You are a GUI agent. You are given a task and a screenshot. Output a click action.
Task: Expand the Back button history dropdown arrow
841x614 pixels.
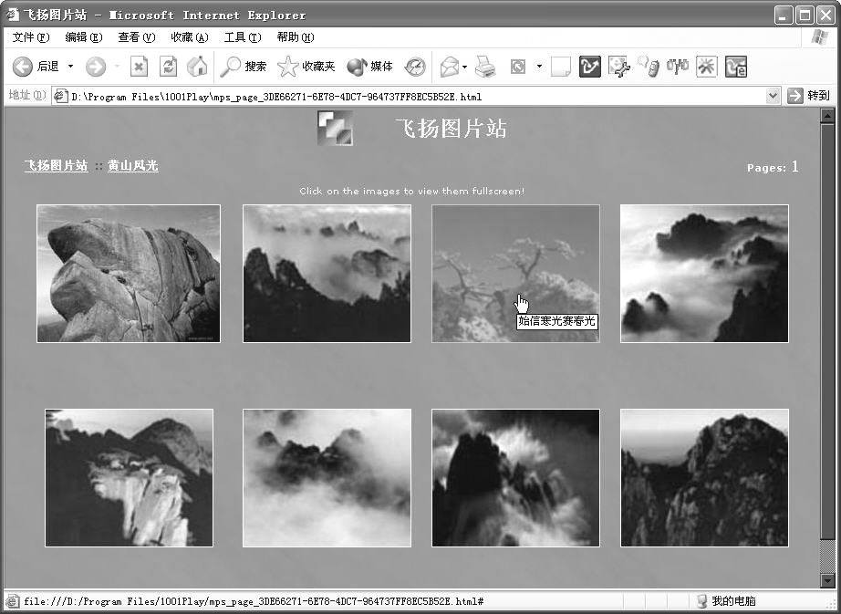coord(71,67)
